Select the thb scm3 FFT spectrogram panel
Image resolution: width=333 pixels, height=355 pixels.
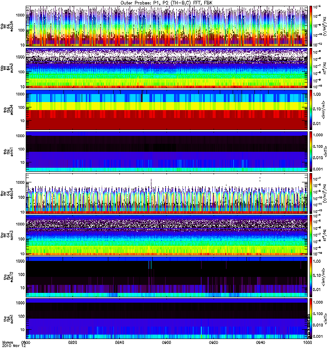(166, 68)
